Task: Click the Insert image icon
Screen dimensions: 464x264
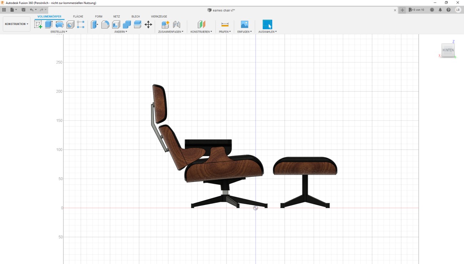Action: [244, 24]
